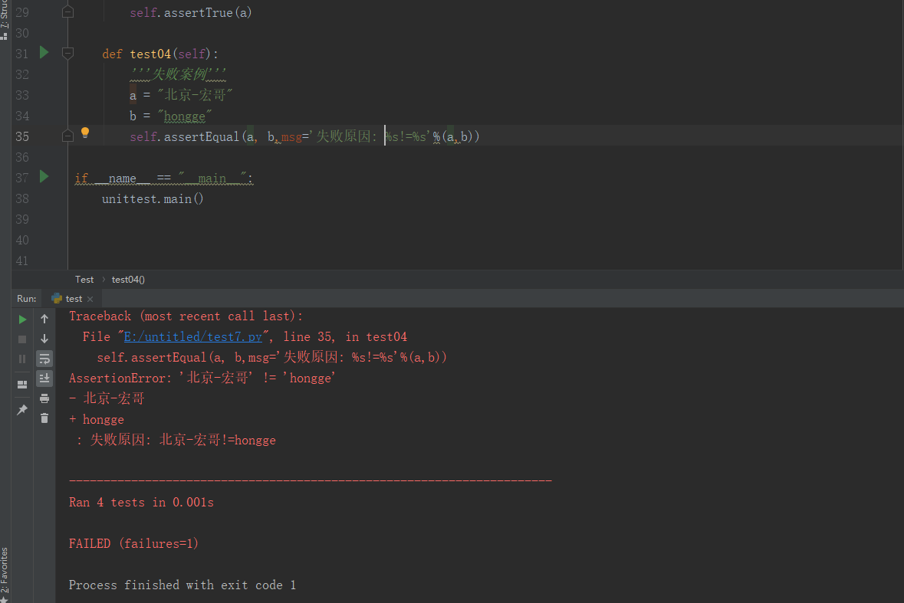Collapse test04 method fold on line 31
The image size is (904, 603).
click(67, 53)
